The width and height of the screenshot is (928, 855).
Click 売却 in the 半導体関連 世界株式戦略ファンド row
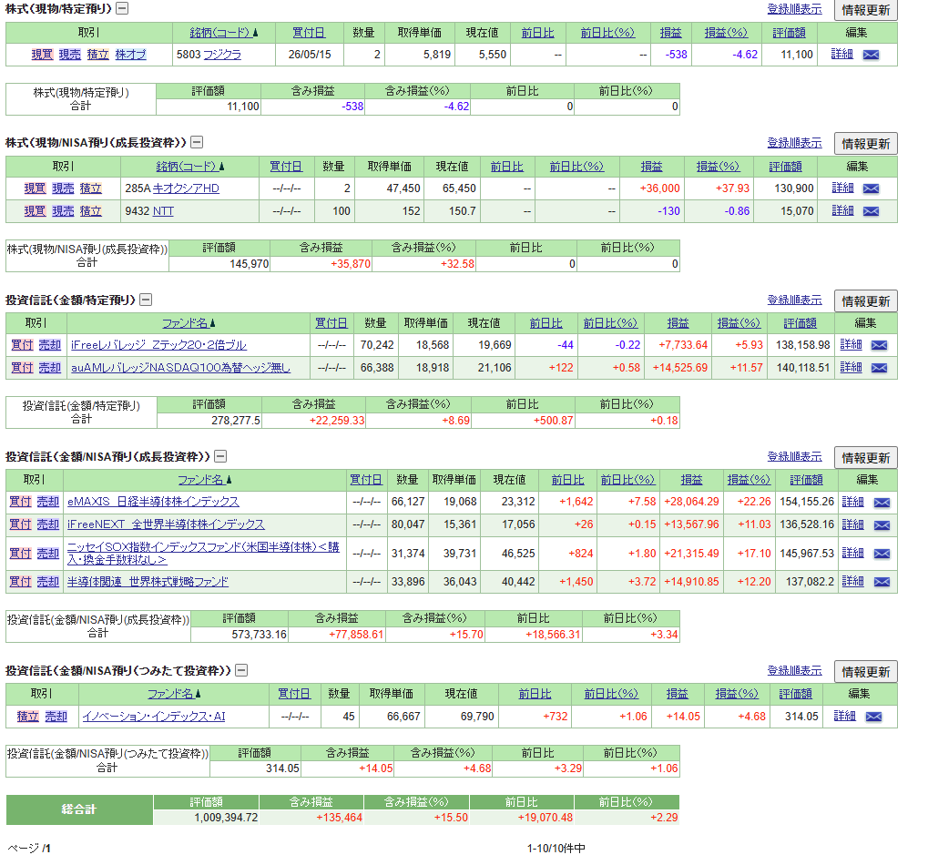[x=48, y=582]
